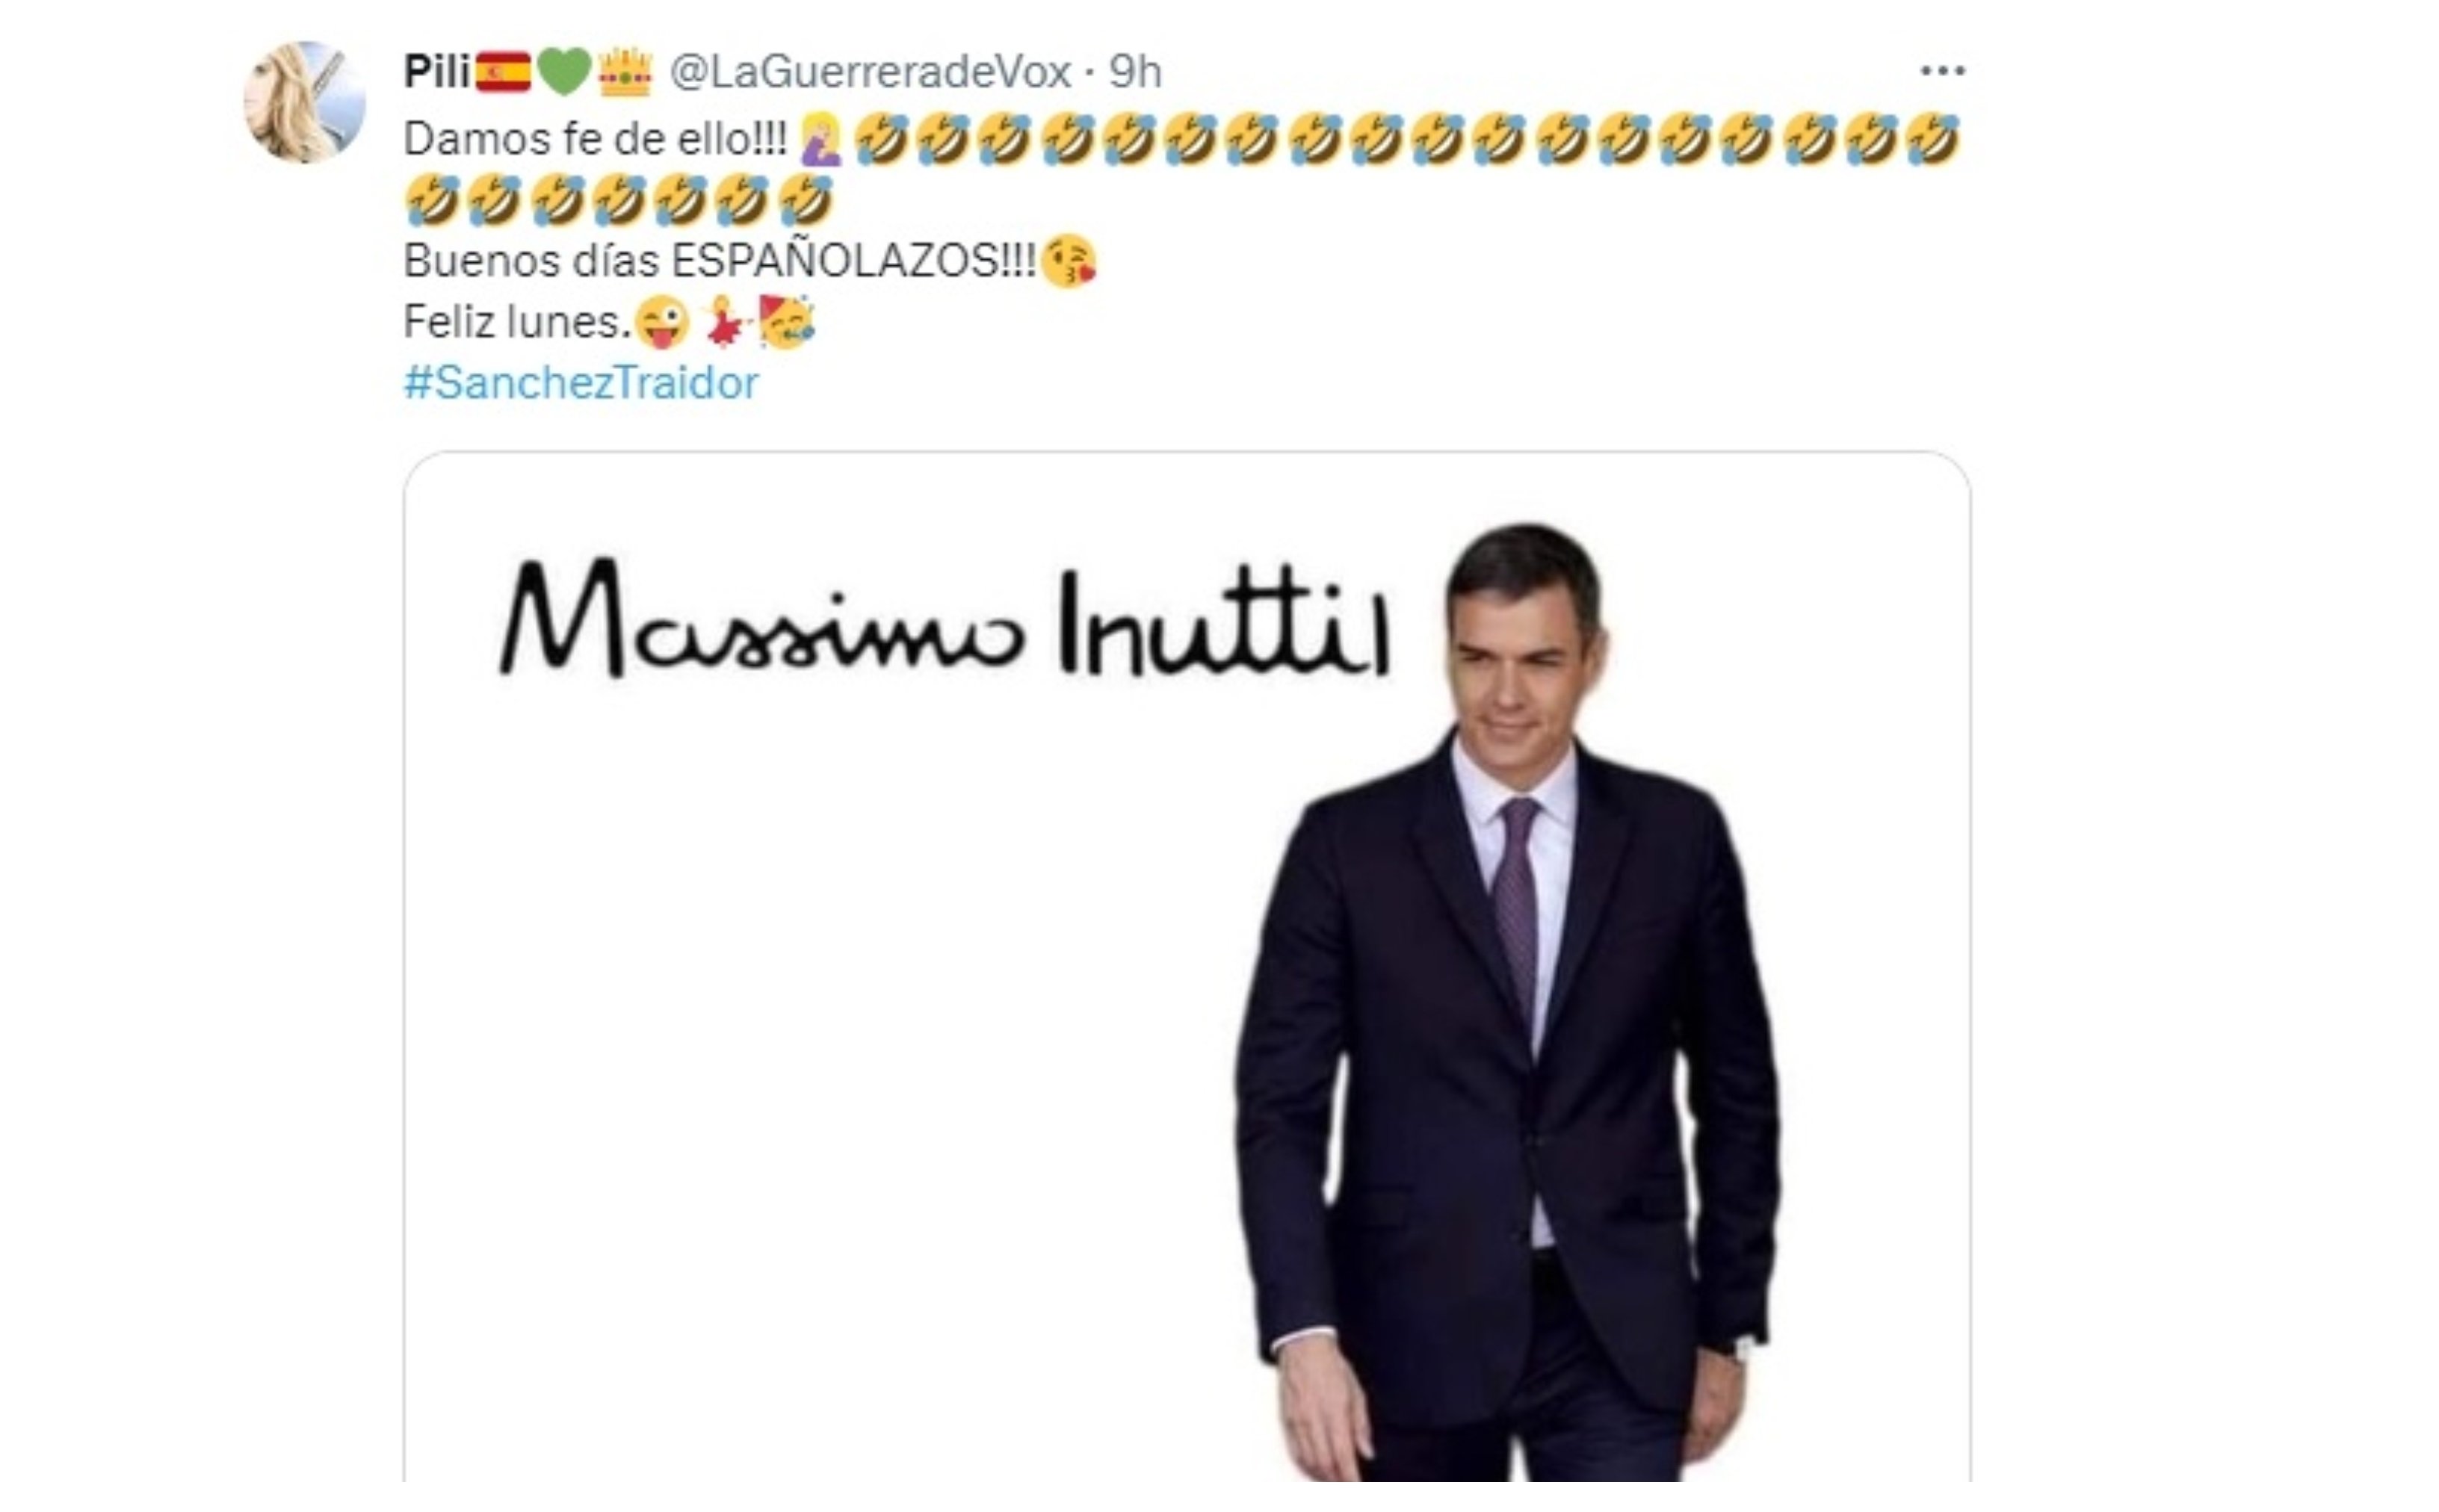2439x1512 pixels.
Task: Click the kiss emoji after ESPAÑOLAZOS!!!
Action: coord(1068,262)
